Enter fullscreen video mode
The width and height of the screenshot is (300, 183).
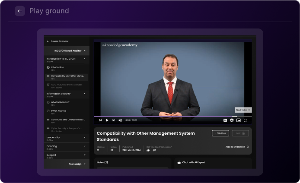(245, 120)
